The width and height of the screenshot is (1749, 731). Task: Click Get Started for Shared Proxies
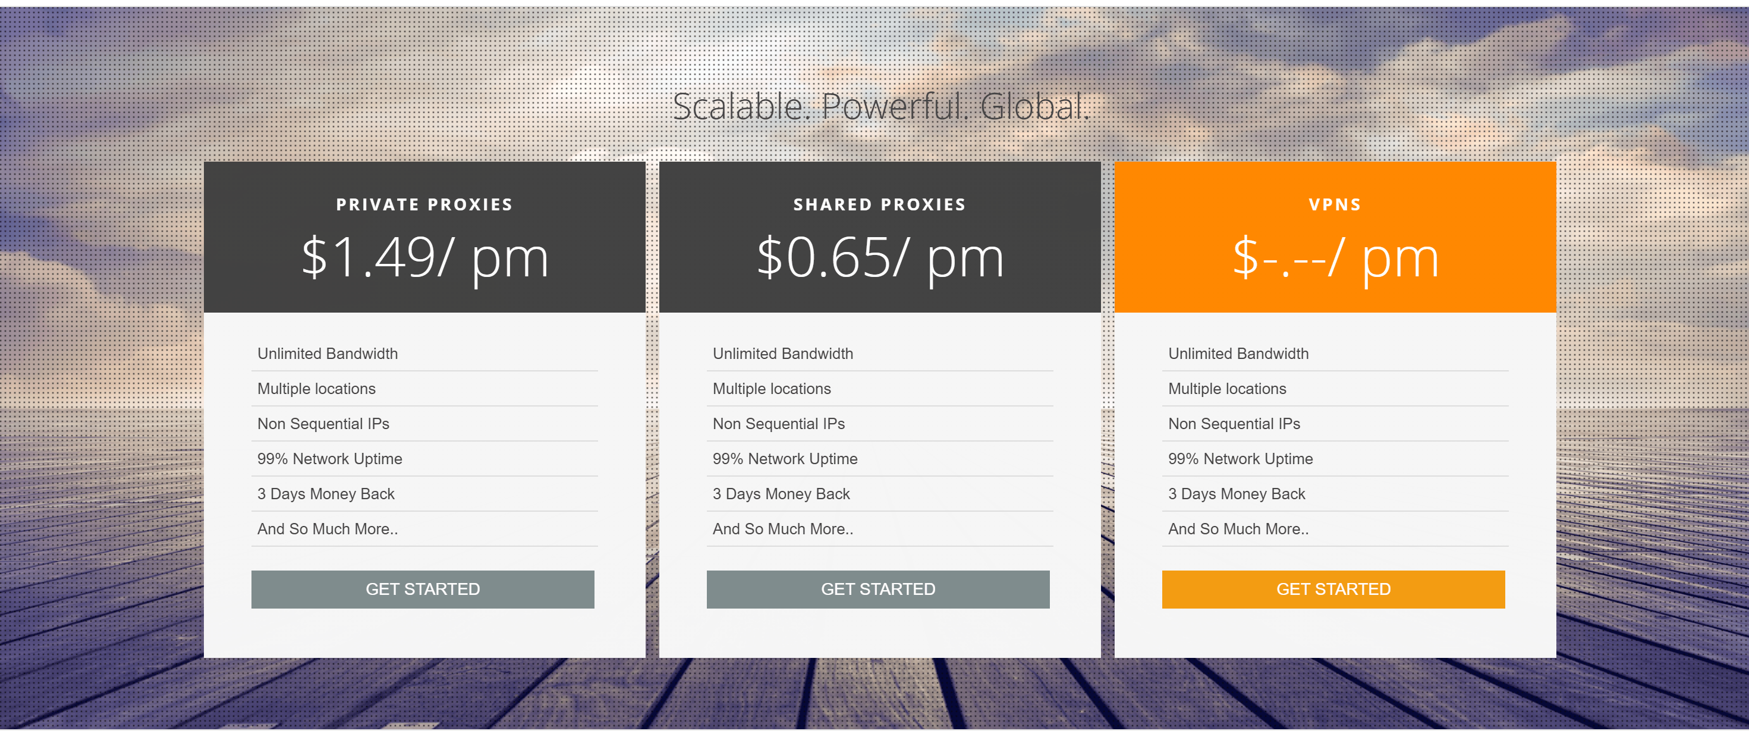click(x=873, y=588)
